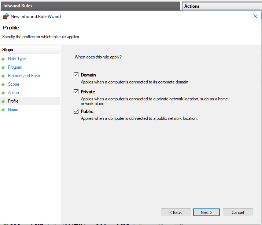Uncheck the Public profile checkbox
Image resolution: width=262 pixels, height=225 pixels.
click(x=76, y=111)
